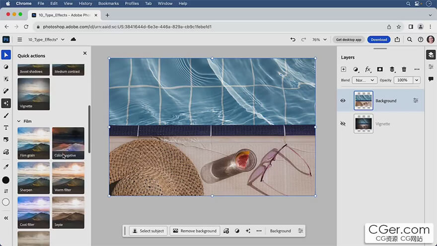Apply the Vignette quick action
The width and height of the screenshot is (437, 246).
pyautogui.click(x=34, y=94)
